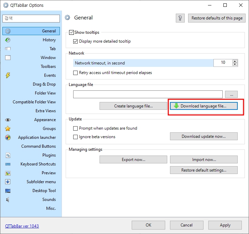This screenshot has width=249, height=234.
Task: Confirm settings with OK button
Action: point(148,225)
